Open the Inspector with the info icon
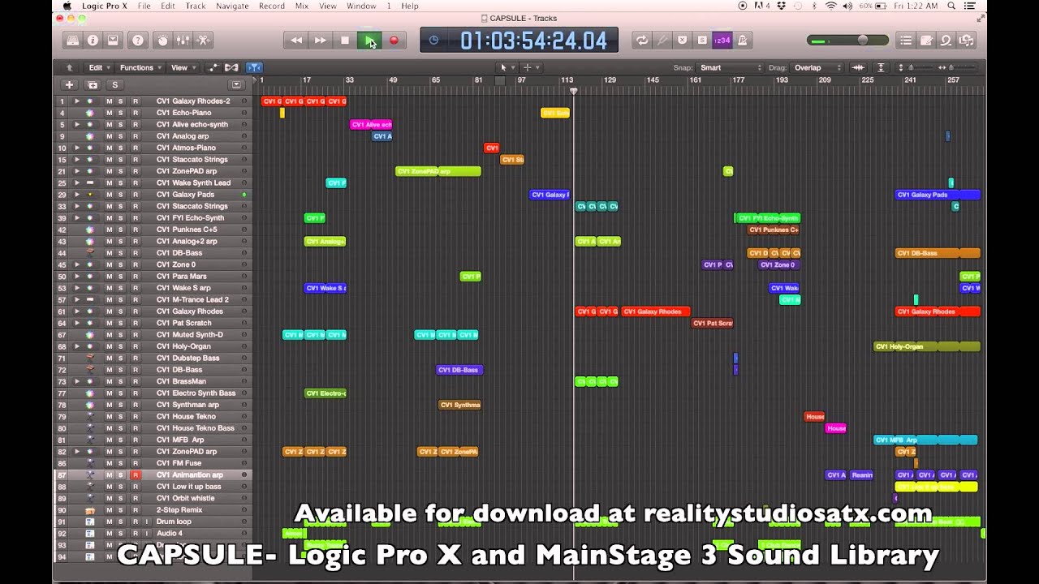The image size is (1039, 584). point(93,40)
